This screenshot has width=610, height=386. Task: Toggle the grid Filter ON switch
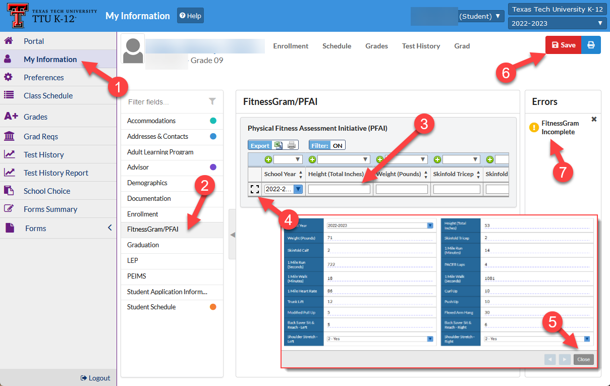coord(327,145)
